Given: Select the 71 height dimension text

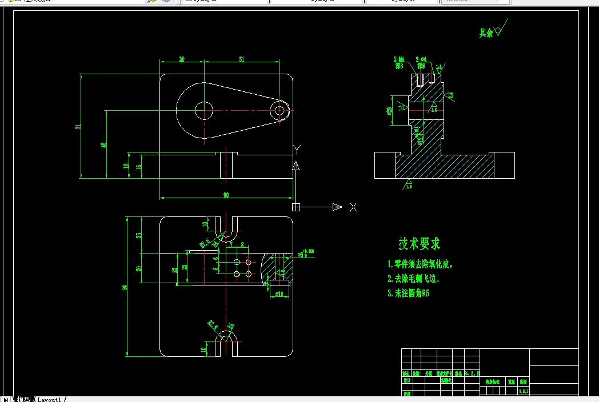Looking at the screenshot, I should tap(78, 126).
